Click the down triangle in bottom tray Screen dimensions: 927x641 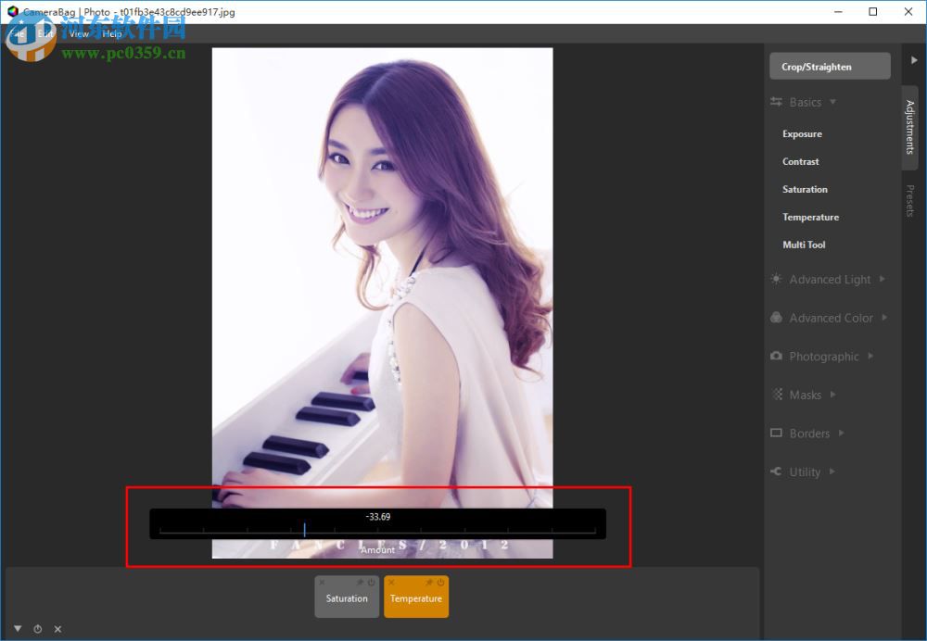pos(18,629)
